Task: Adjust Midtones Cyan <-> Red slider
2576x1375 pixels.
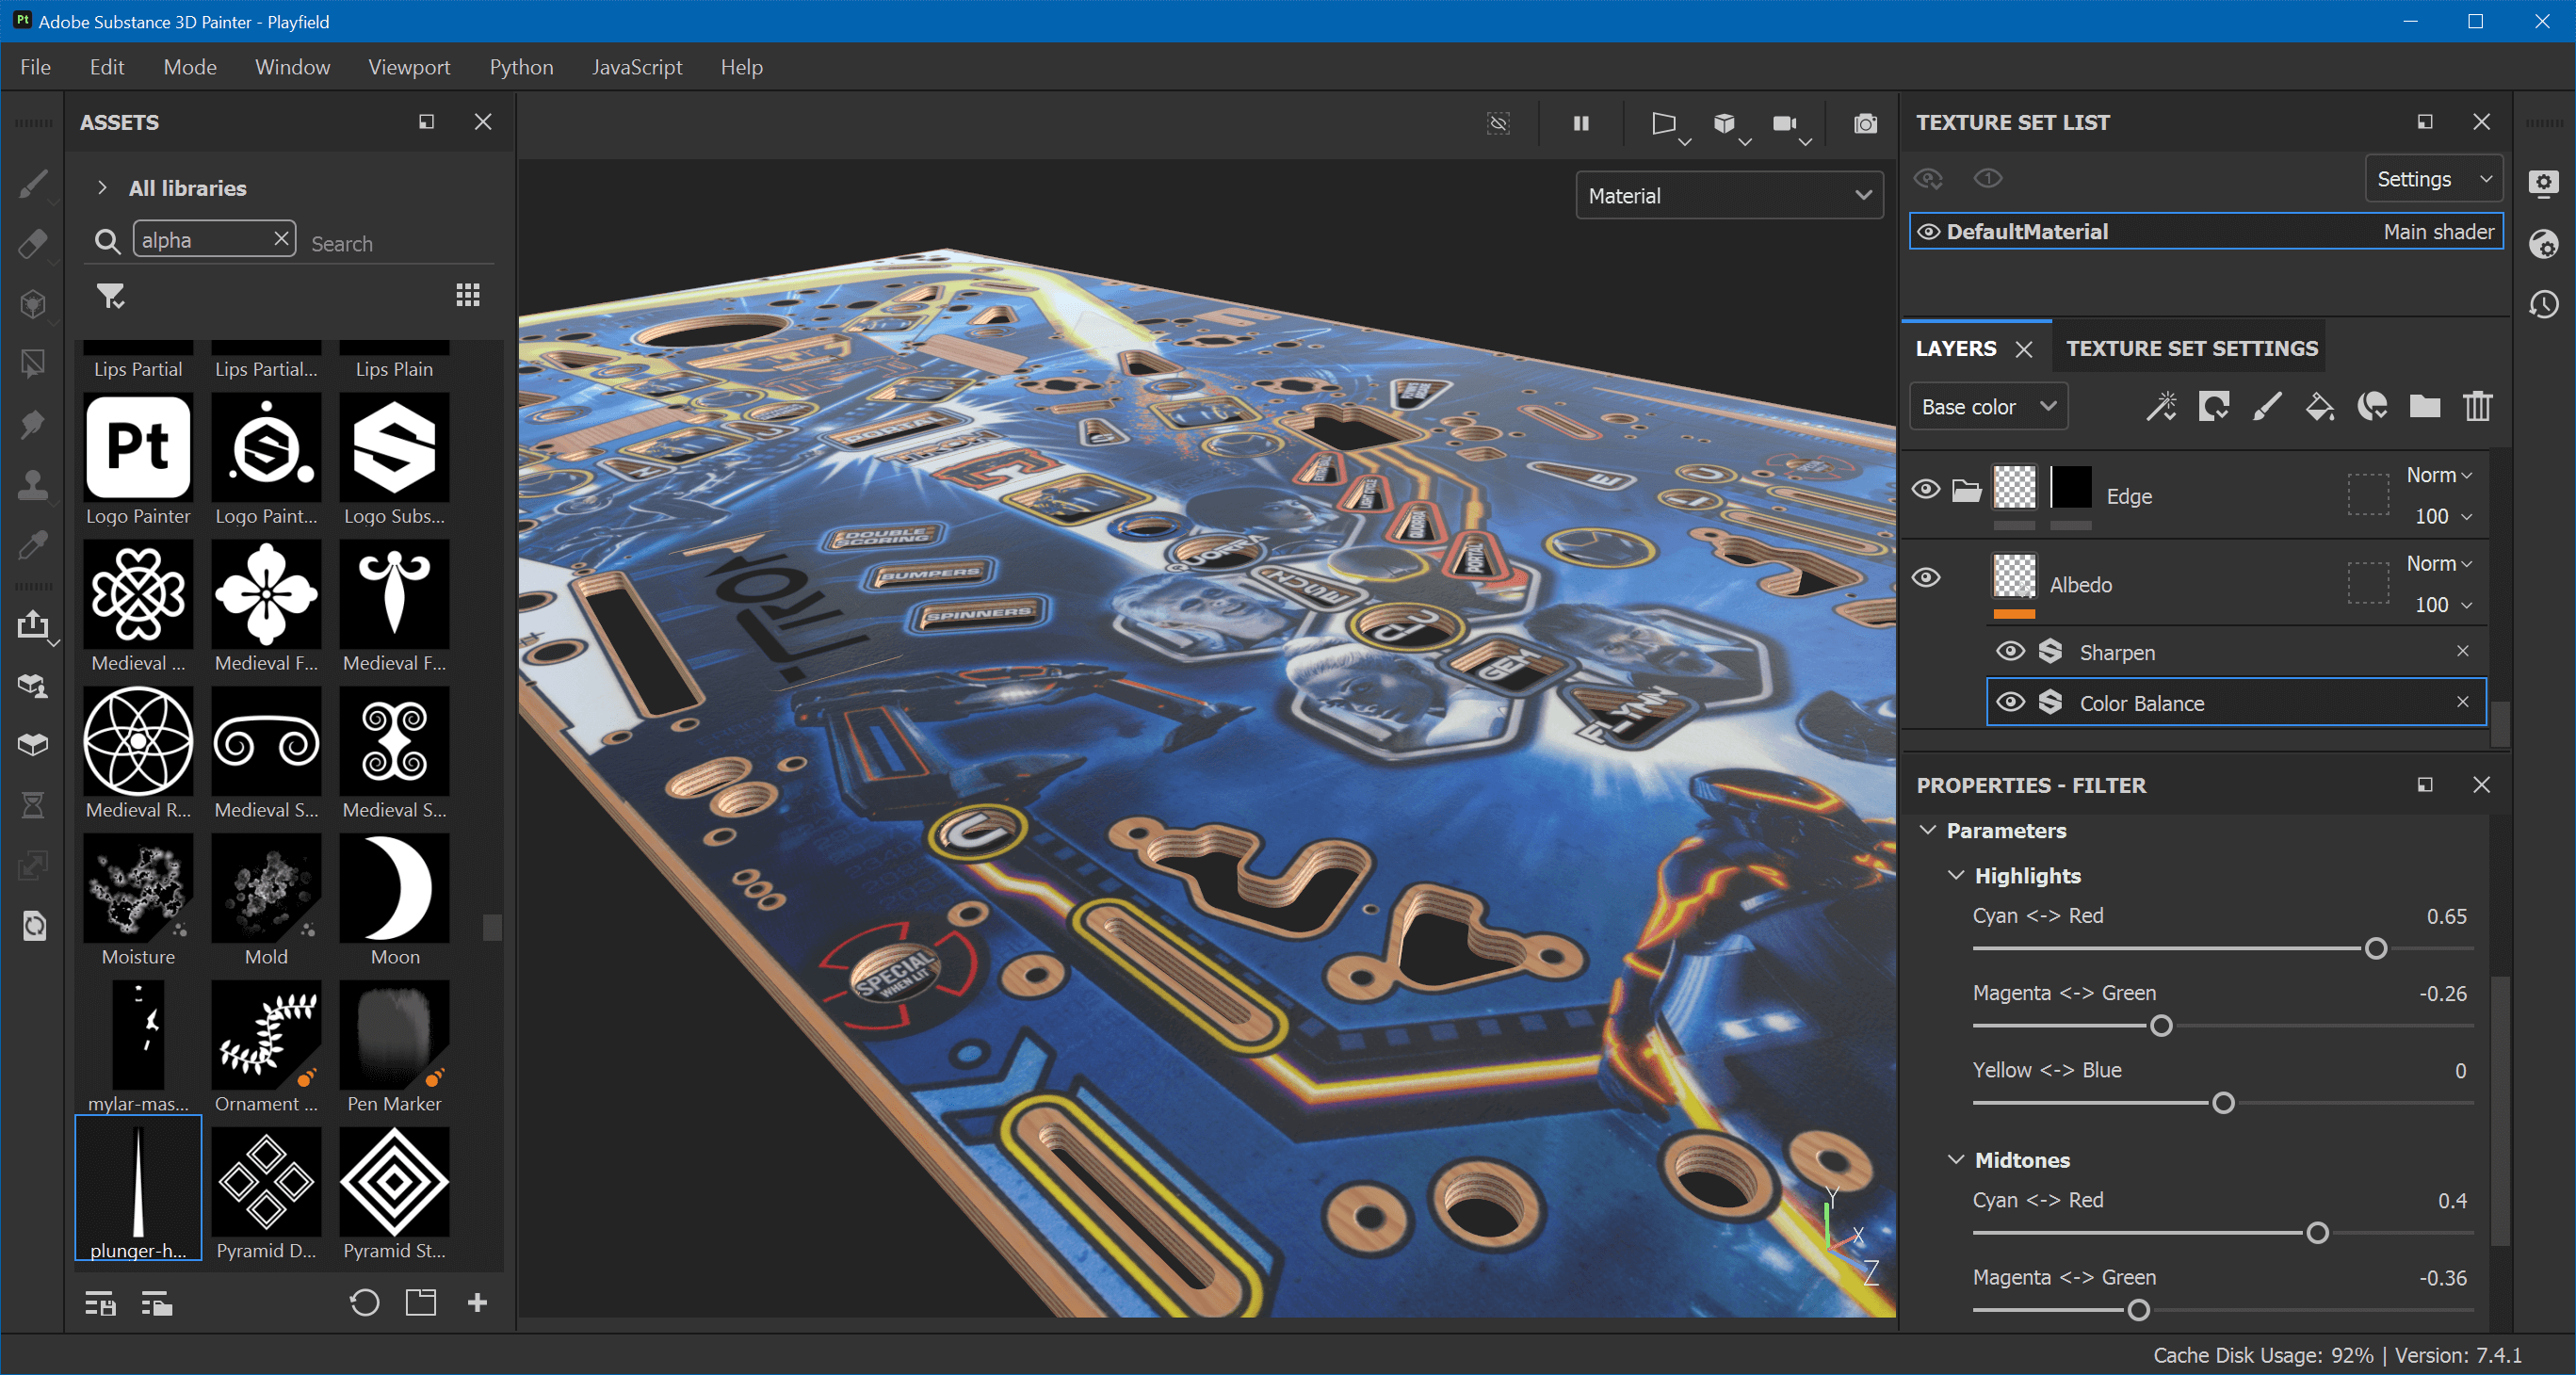Action: (x=2222, y=1233)
